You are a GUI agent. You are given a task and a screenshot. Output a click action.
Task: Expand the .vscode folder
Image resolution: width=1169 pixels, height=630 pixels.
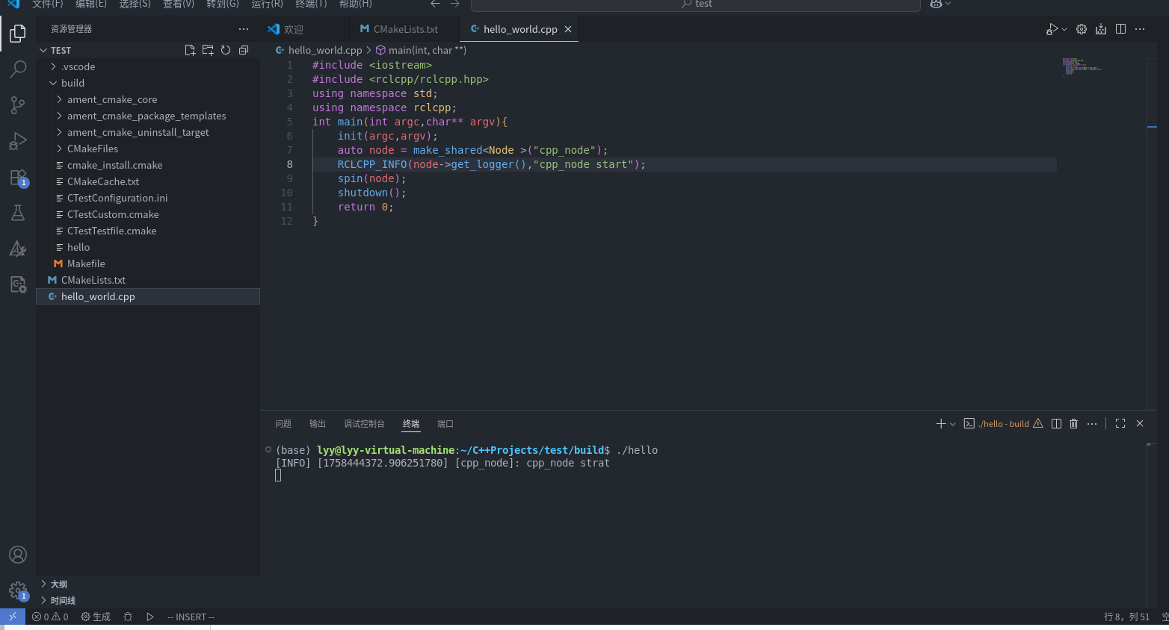coord(148,66)
